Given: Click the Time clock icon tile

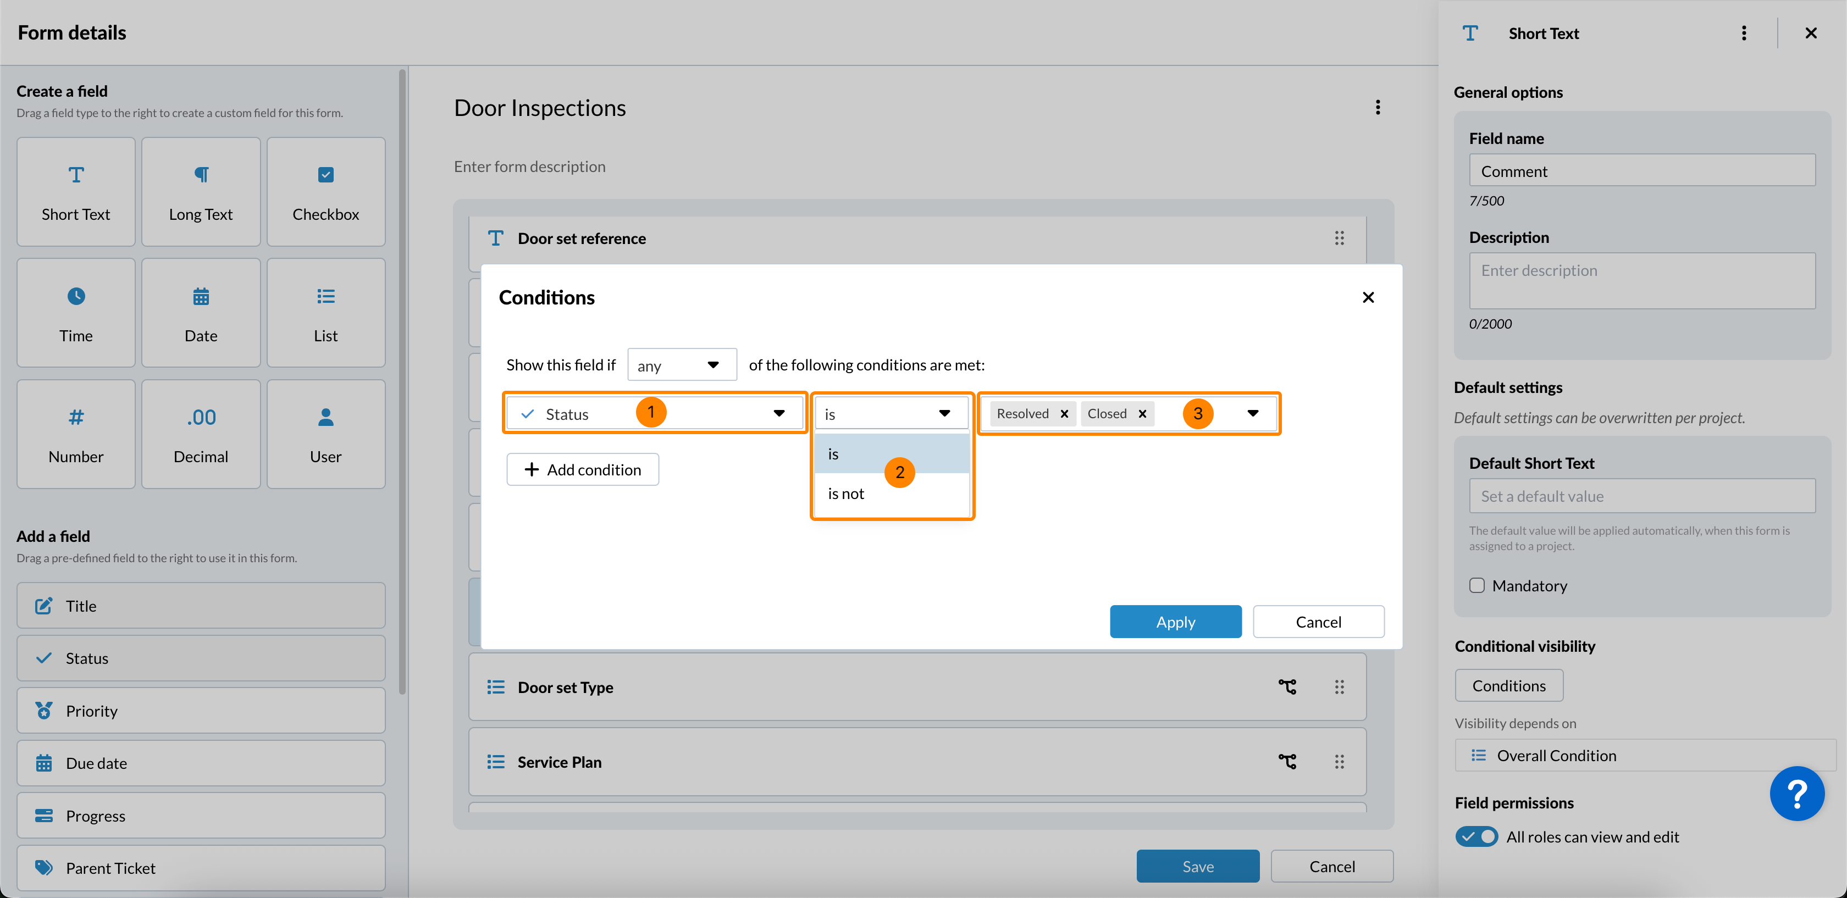Looking at the screenshot, I should (76, 297).
